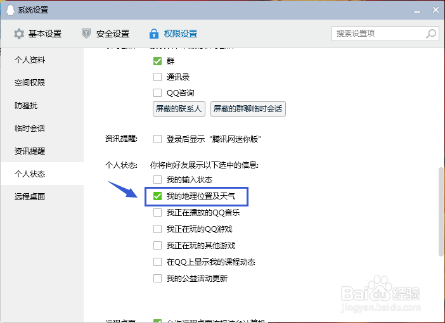This screenshot has width=445, height=323.
Task: Enable 我正在播放的QQ音乐 checkbox
Action: point(157,212)
